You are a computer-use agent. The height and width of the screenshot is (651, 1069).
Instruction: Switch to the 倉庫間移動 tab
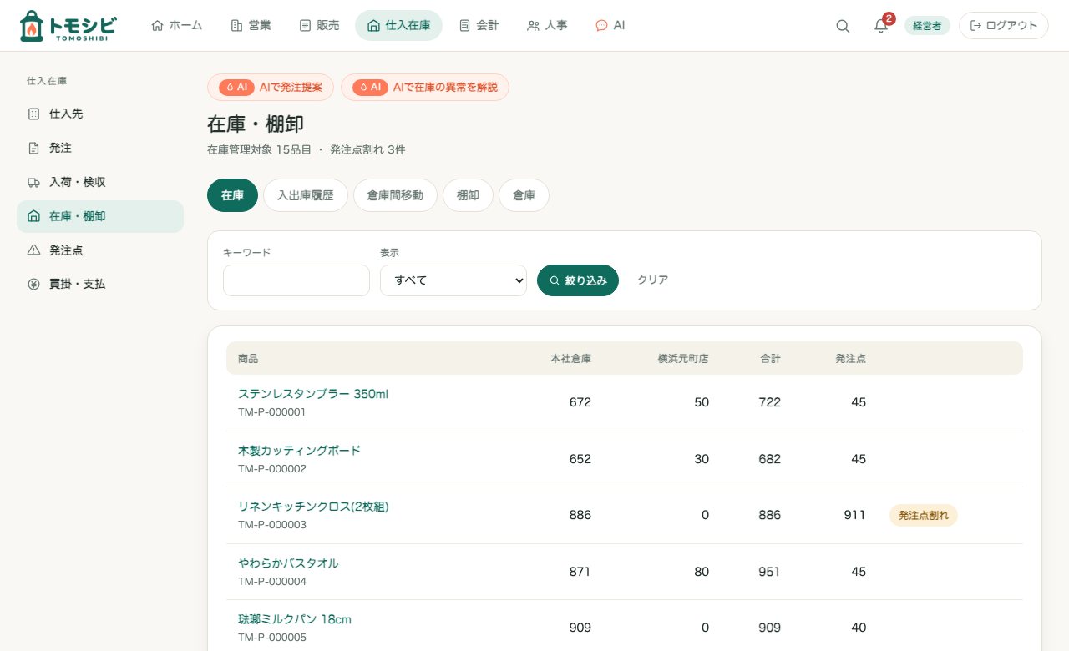tap(395, 195)
